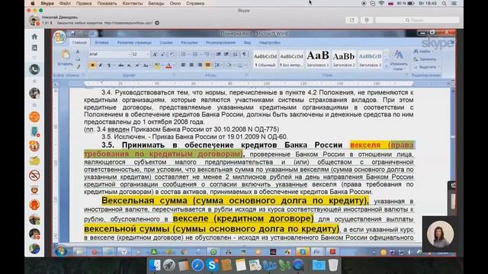Align text left in the Word ribbon

click(183, 65)
